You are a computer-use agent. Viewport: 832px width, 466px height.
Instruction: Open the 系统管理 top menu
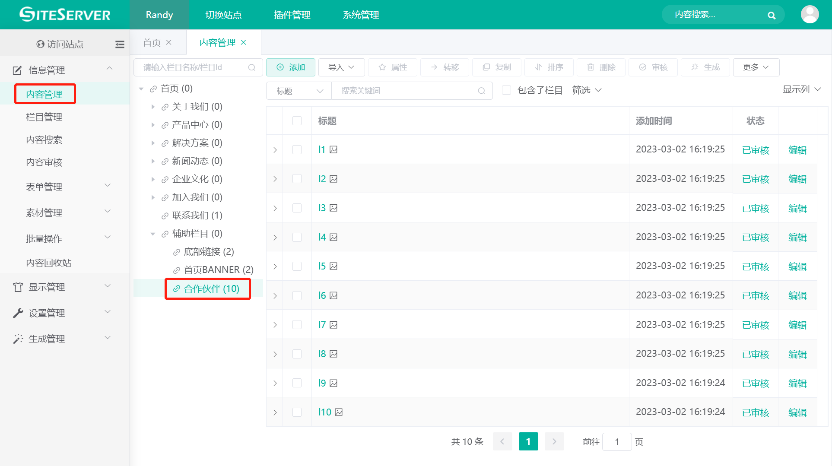tap(361, 15)
